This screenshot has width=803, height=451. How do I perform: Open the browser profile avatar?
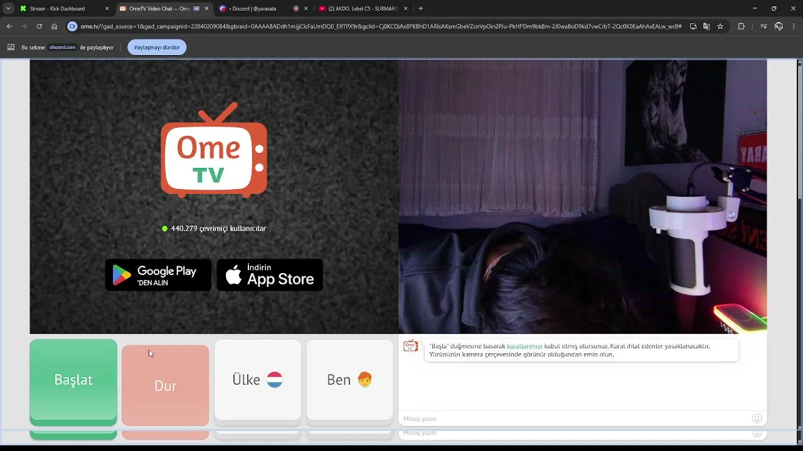779,26
